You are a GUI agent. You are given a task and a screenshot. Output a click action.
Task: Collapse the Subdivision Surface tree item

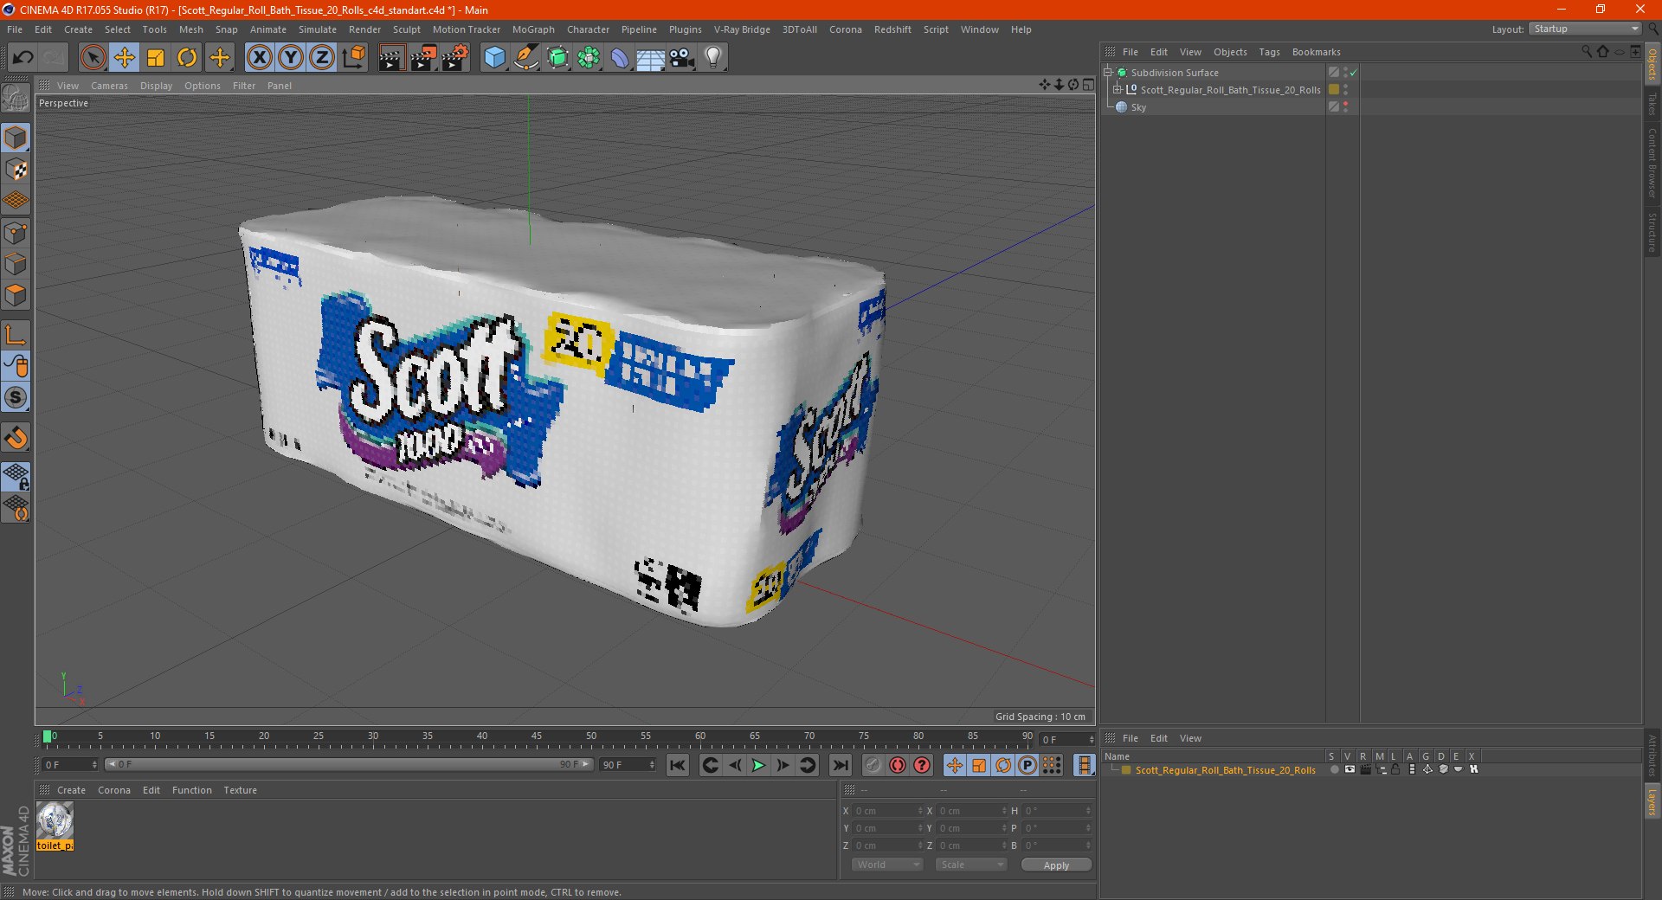coord(1108,73)
